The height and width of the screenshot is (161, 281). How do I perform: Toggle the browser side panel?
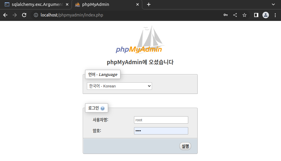(256, 15)
